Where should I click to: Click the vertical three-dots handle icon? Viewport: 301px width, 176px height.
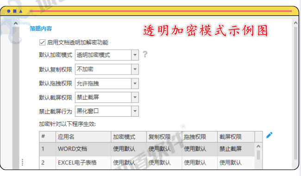[x=23, y=162]
